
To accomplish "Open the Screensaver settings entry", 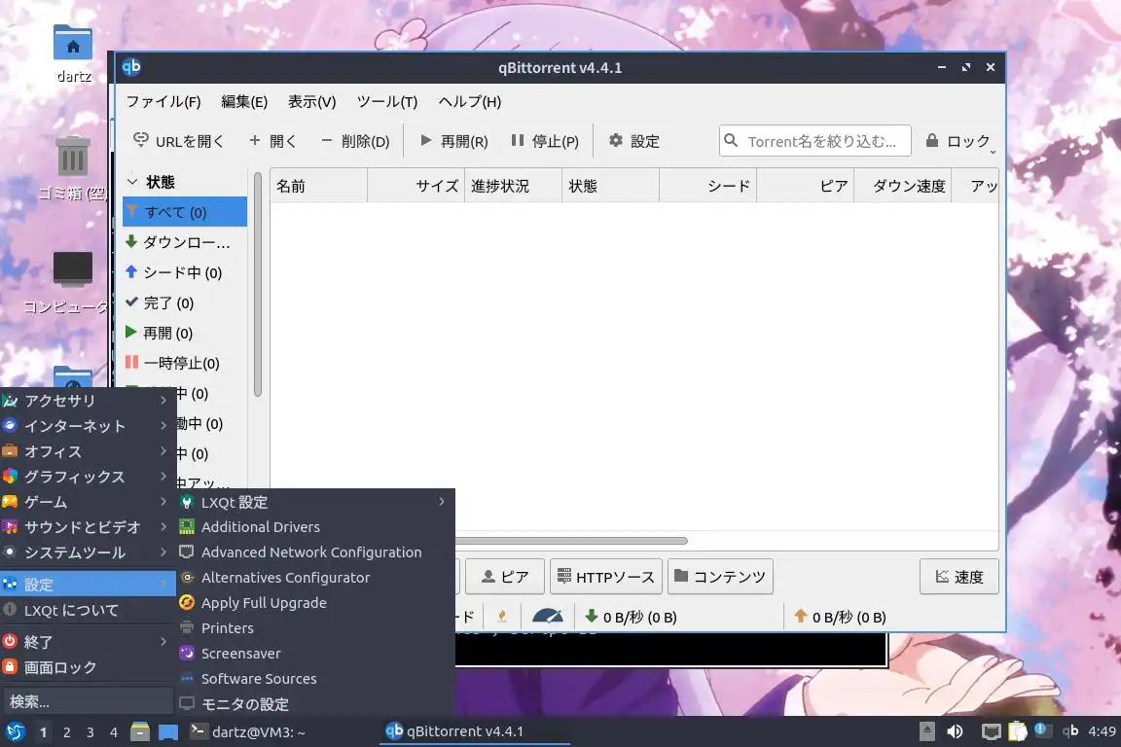I will pyautogui.click(x=315, y=654).
